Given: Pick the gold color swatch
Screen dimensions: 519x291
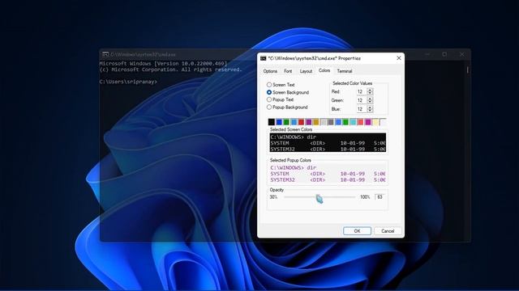Looking at the screenshot, I should (x=315, y=122).
